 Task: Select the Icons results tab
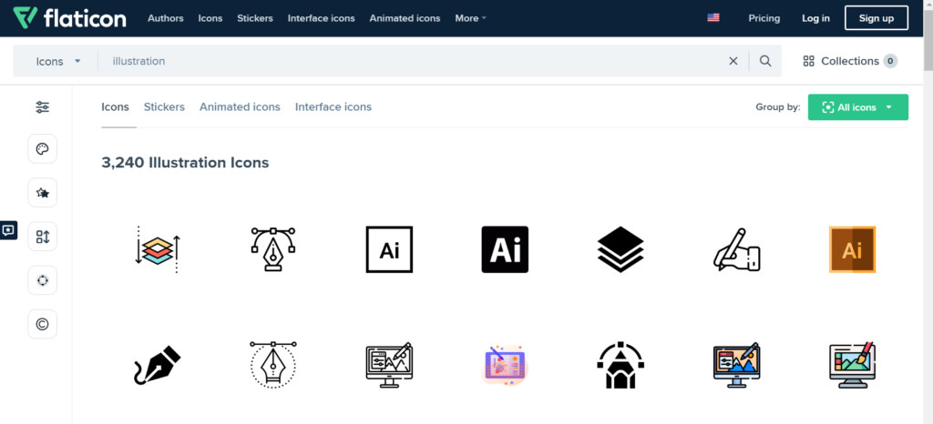pos(115,106)
